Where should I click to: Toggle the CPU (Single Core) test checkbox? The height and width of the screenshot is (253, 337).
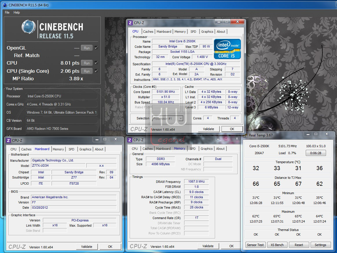[x=96, y=71]
